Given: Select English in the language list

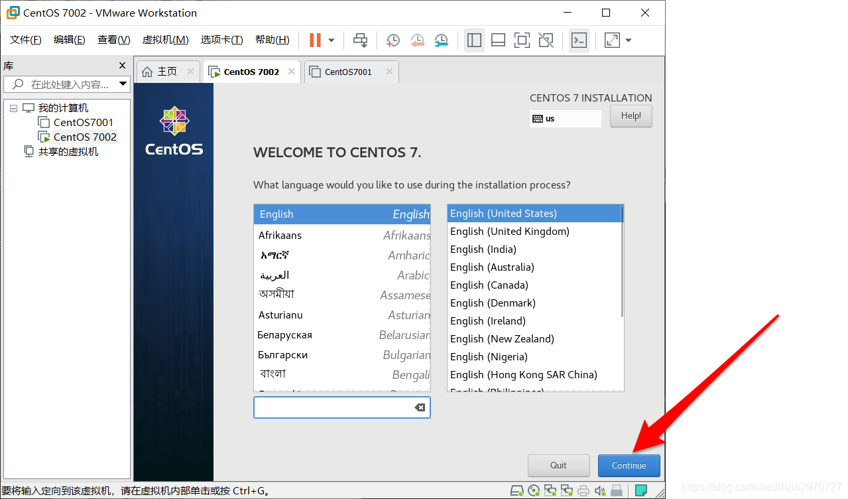Looking at the screenshot, I should point(342,214).
